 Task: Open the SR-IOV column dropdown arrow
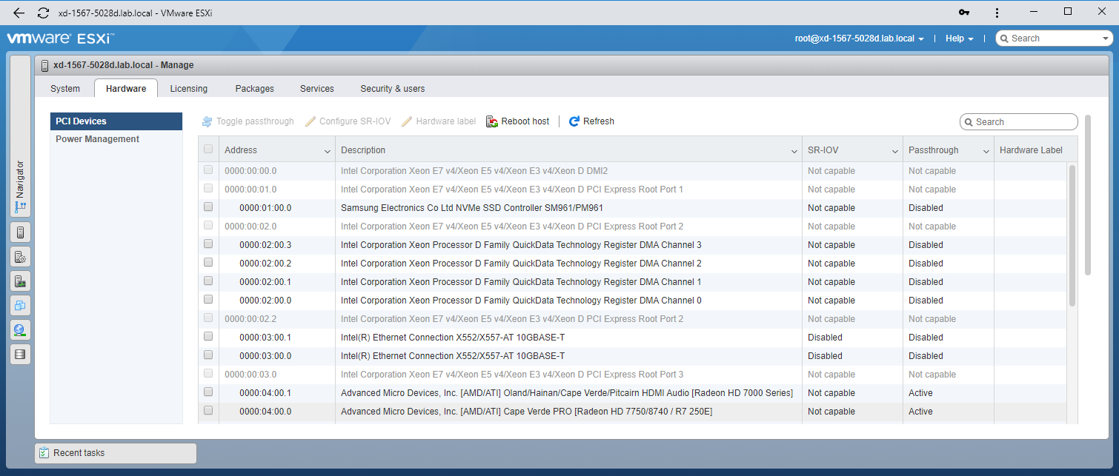point(895,151)
